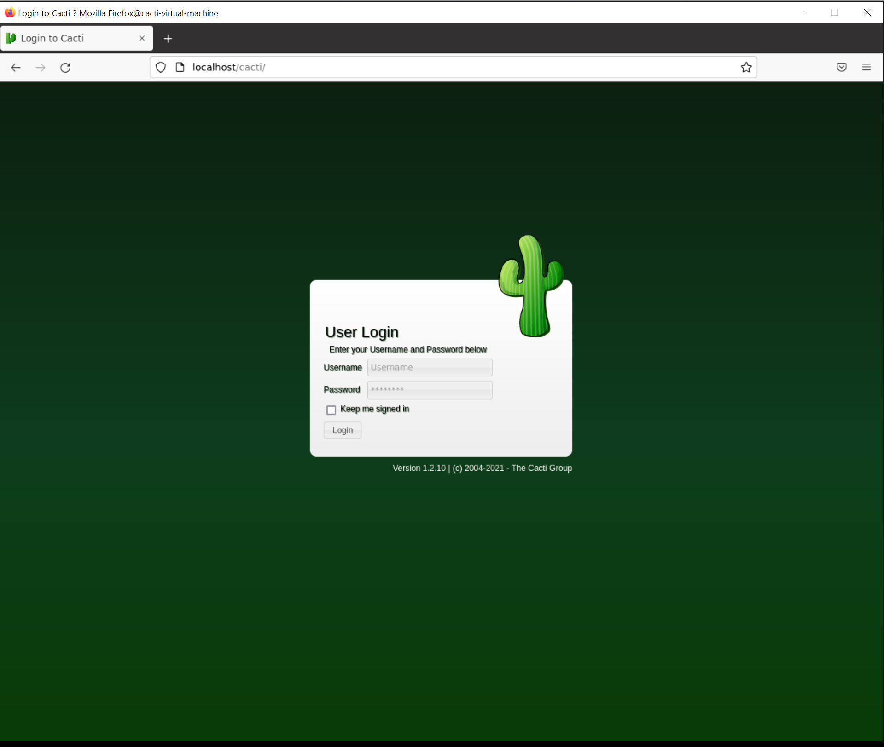Bookmark this page with the star icon
This screenshot has width=884, height=747.
tap(746, 67)
